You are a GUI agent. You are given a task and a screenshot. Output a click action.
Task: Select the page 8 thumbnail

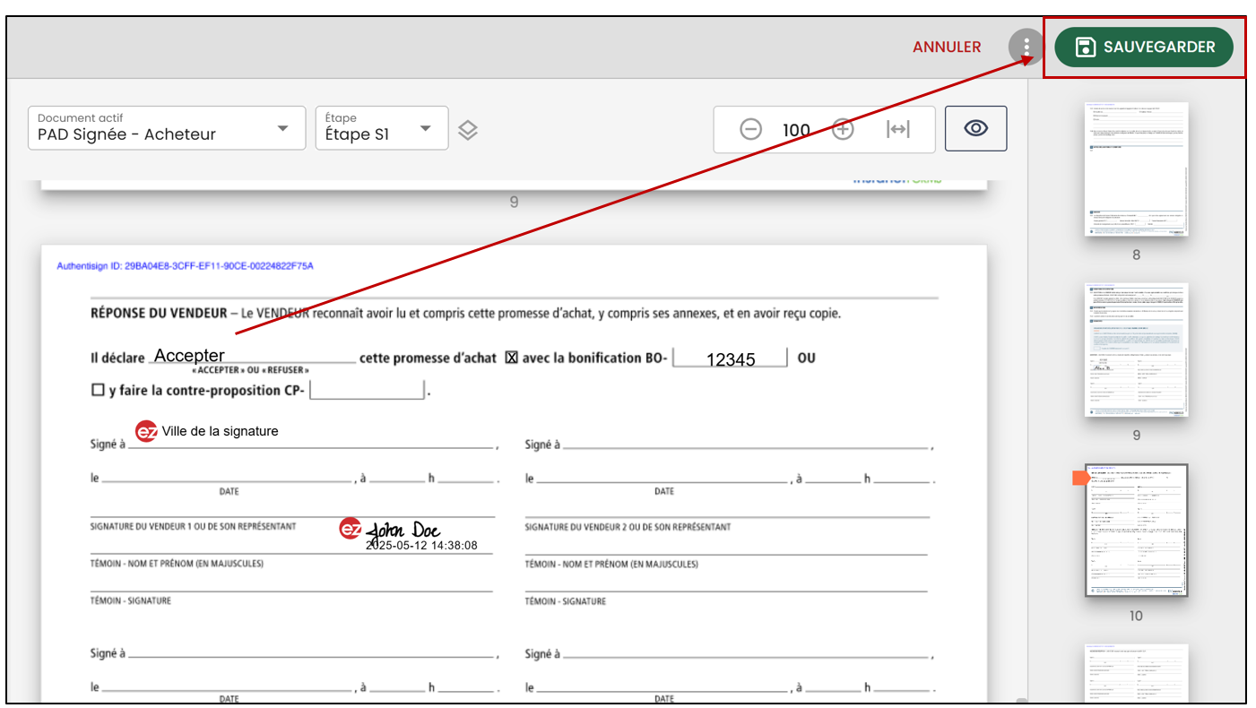1136,168
